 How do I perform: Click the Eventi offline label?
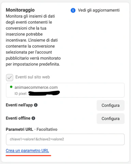[18, 118]
